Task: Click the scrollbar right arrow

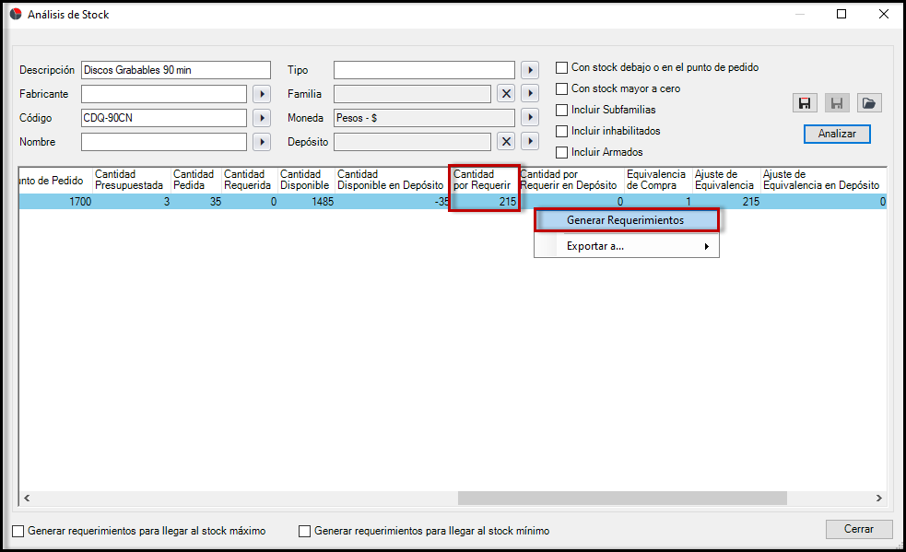Action: (x=879, y=498)
